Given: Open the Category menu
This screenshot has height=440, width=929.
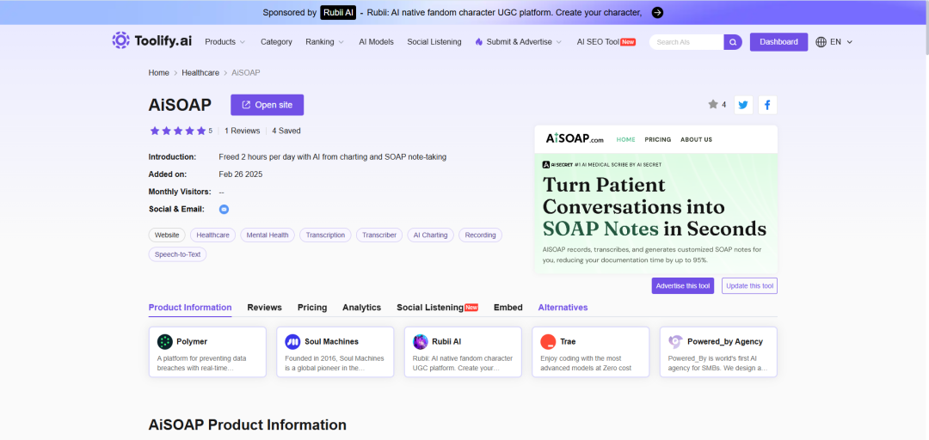Looking at the screenshot, I should tap(277, 42).
